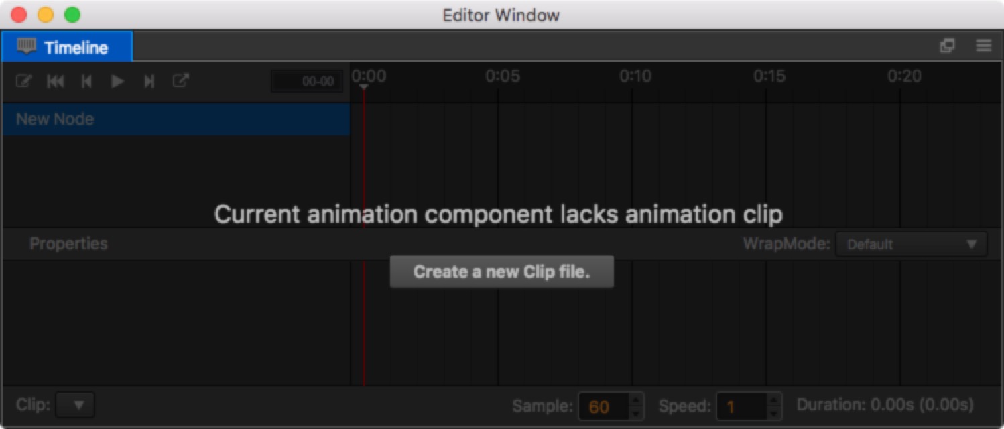Switch to the Timeline tab
This screenshot has width=1004, height=429.
(66, 47)
